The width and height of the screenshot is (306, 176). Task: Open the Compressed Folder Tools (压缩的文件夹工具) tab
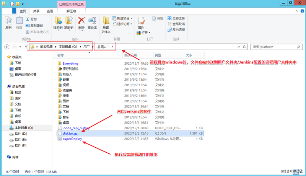pyautogui.click(x=72, y=4)
